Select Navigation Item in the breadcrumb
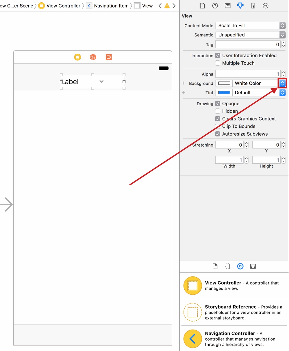The height and width of the screenshot is (351, 289). pos(111,6)
